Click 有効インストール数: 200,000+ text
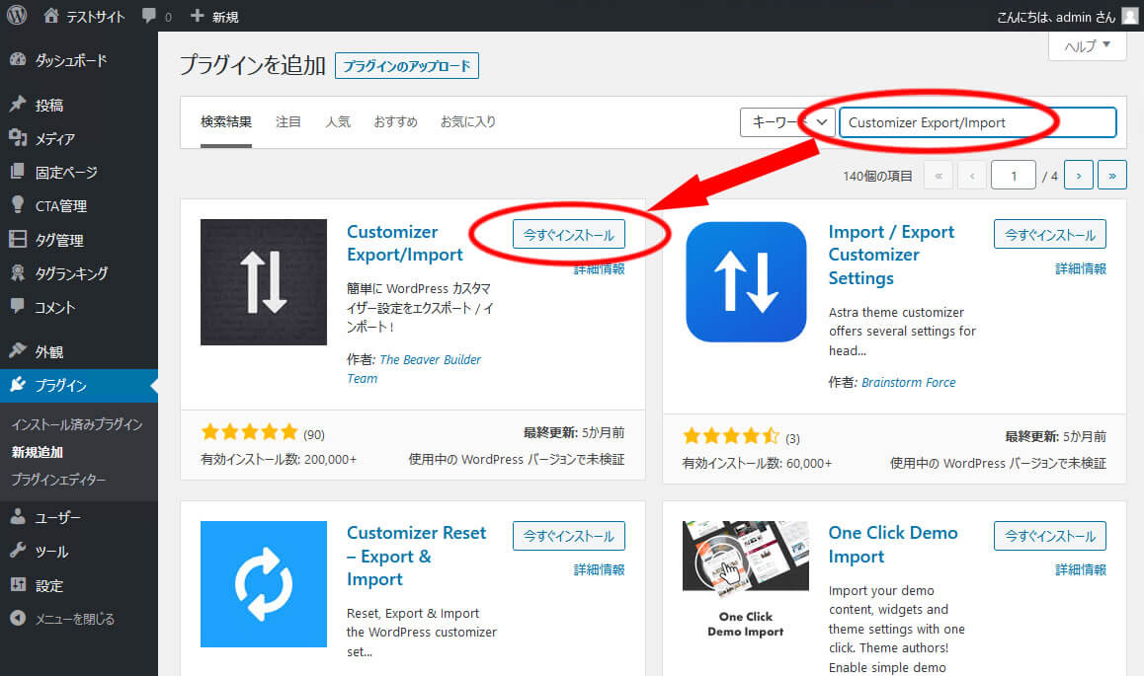 (279, 459)
